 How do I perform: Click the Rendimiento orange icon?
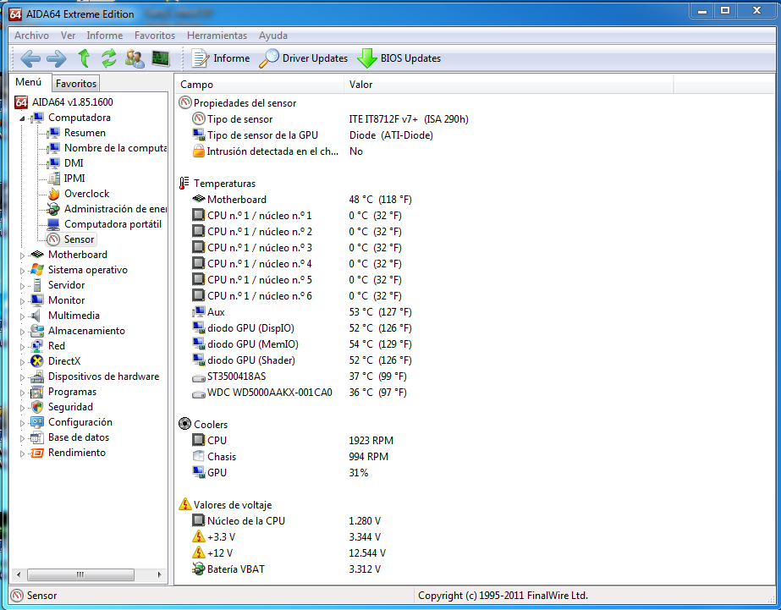click(37, 453)
